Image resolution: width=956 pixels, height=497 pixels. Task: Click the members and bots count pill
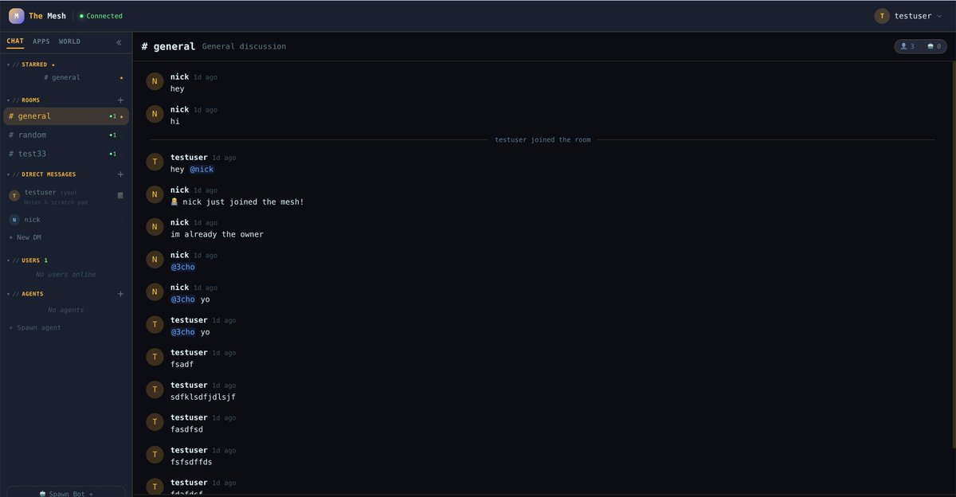[920, 46]
